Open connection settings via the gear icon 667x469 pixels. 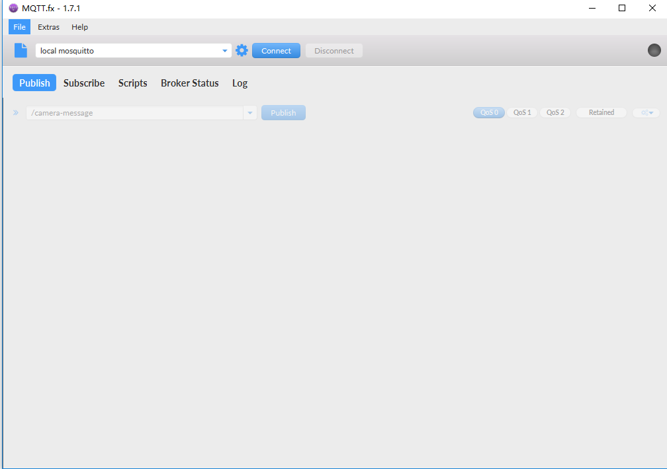click(242, 51)
